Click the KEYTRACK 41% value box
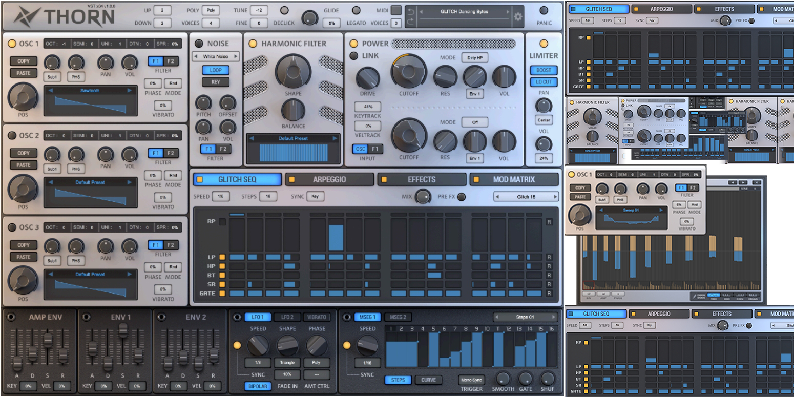The height and width of the screenshot is (397, 794). (367, 107)
